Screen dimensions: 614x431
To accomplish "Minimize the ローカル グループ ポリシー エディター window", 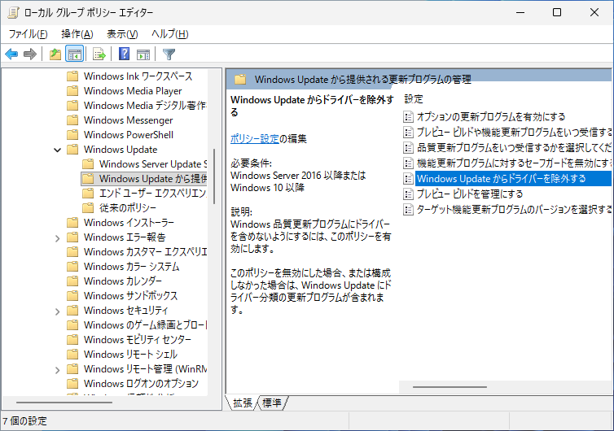I will click(x=520, y=12).
